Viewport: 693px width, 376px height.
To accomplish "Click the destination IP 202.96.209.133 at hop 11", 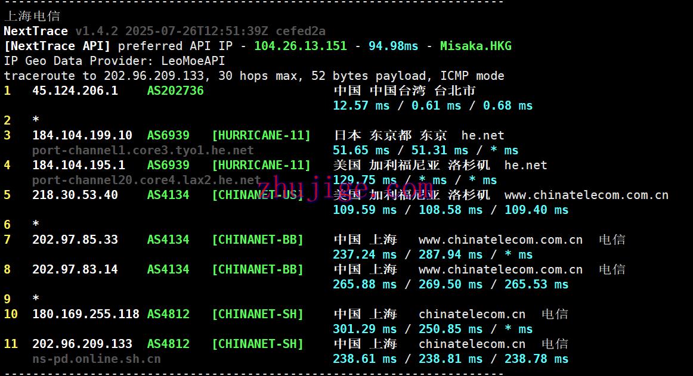I will (x=82, y=344).
